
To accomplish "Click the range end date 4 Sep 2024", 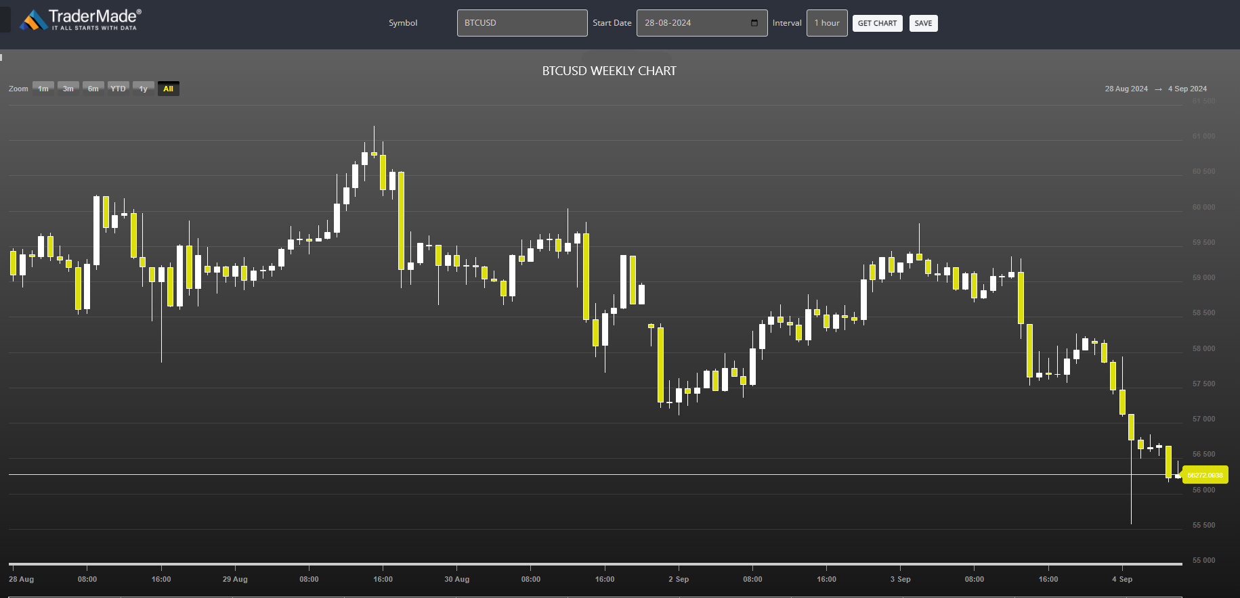I will pyautogui.click(x=1187, y=89).
